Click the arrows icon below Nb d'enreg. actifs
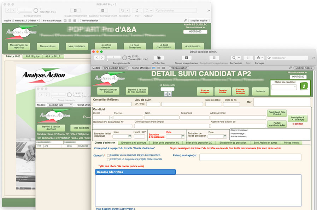 [168, 94]
